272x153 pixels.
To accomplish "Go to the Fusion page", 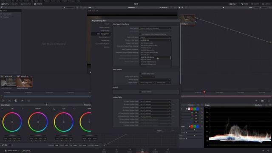I will 130,150.
